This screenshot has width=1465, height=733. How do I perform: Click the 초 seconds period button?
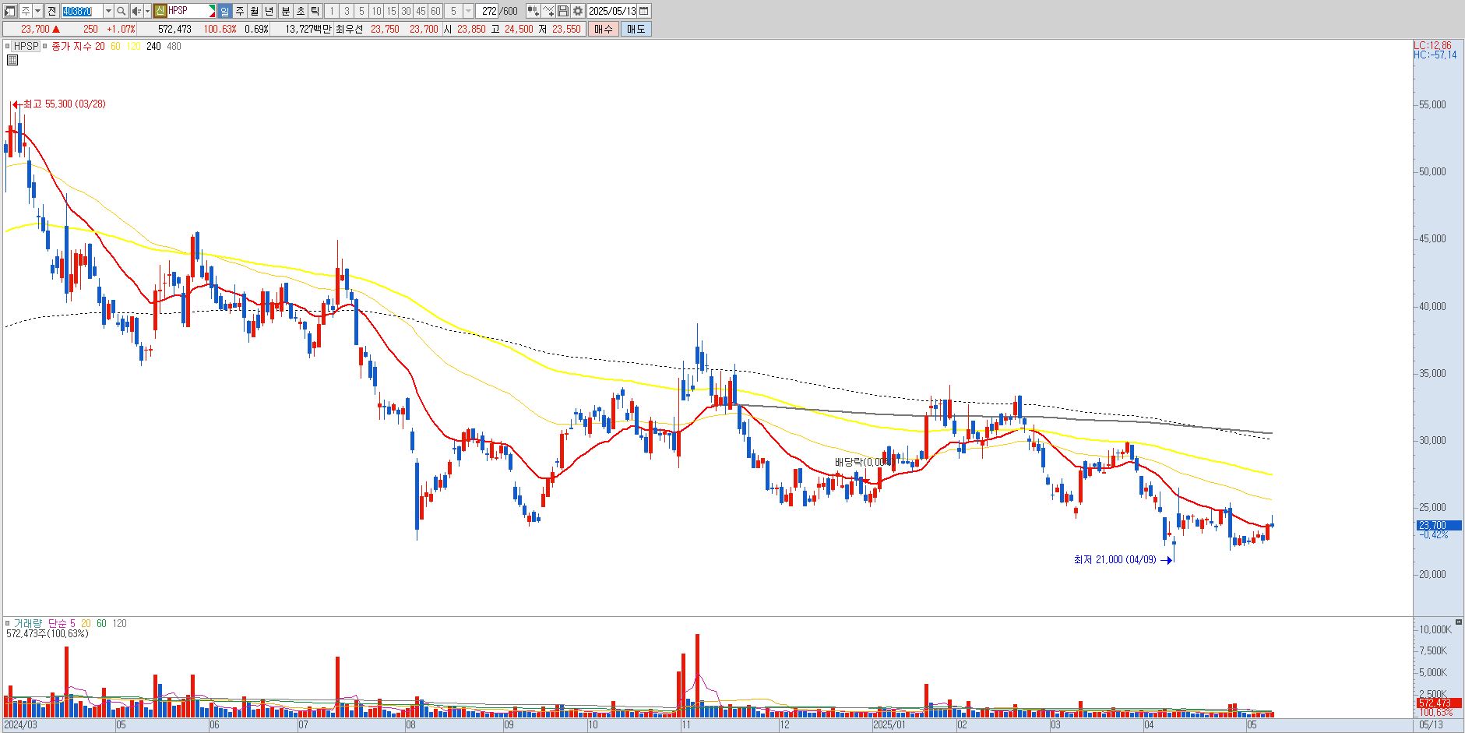300,11
